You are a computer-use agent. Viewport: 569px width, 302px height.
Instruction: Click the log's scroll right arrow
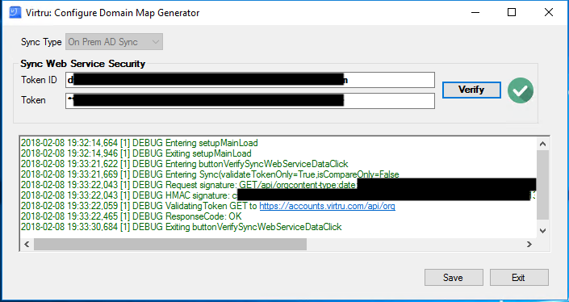[x=529, y=245]
